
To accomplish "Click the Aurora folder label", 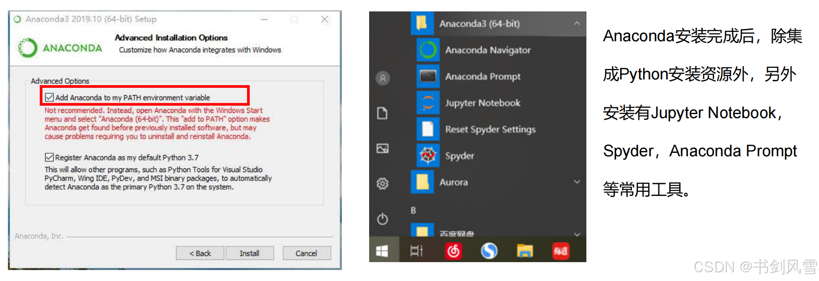I will pyautogui.click(x=454, y=182).
